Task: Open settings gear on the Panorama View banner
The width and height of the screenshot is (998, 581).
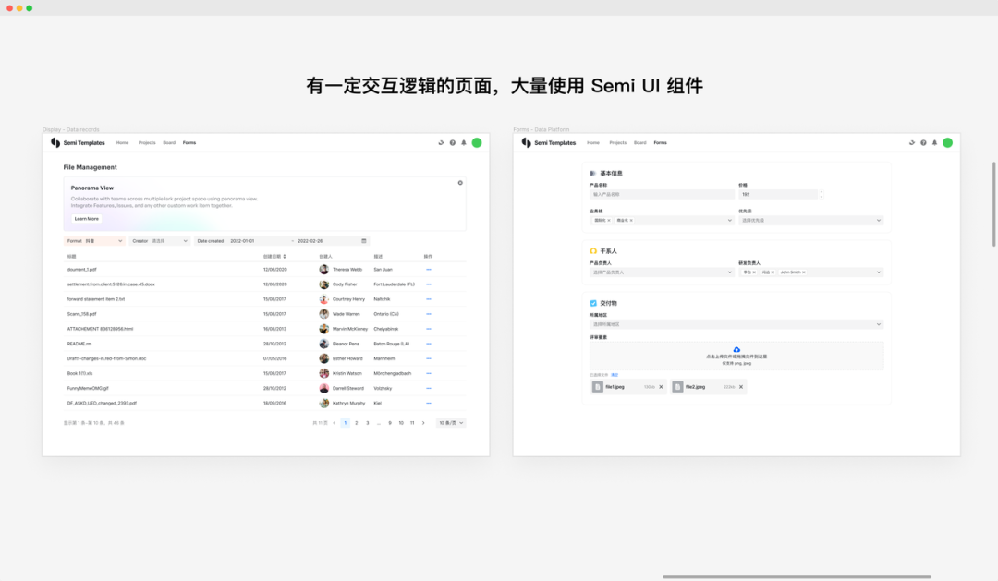Action: pyautogui.click(x=459, y=183)
